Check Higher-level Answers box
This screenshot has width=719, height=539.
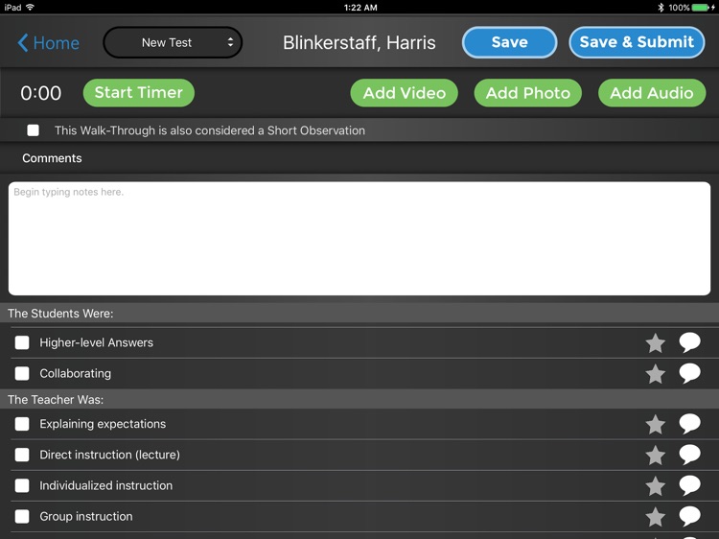point(22,342)
